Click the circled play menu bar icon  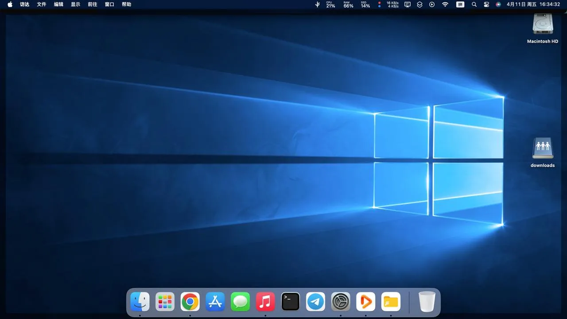[432, 4]
